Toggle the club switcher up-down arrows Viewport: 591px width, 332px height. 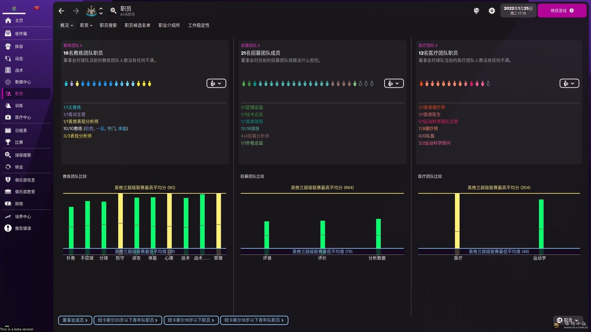tap(101, 11)
